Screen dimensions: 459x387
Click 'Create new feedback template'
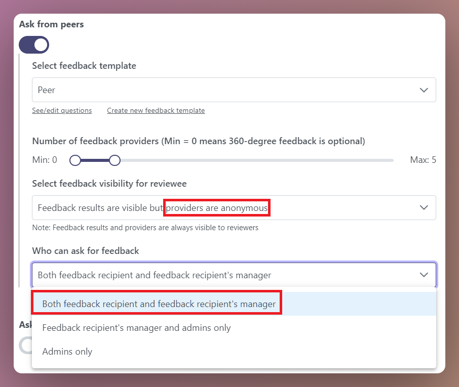coord(156,110)
